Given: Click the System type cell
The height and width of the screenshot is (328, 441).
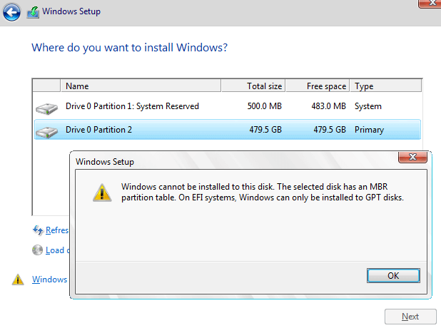Looking at the screenshot, I should pos(368,106).
